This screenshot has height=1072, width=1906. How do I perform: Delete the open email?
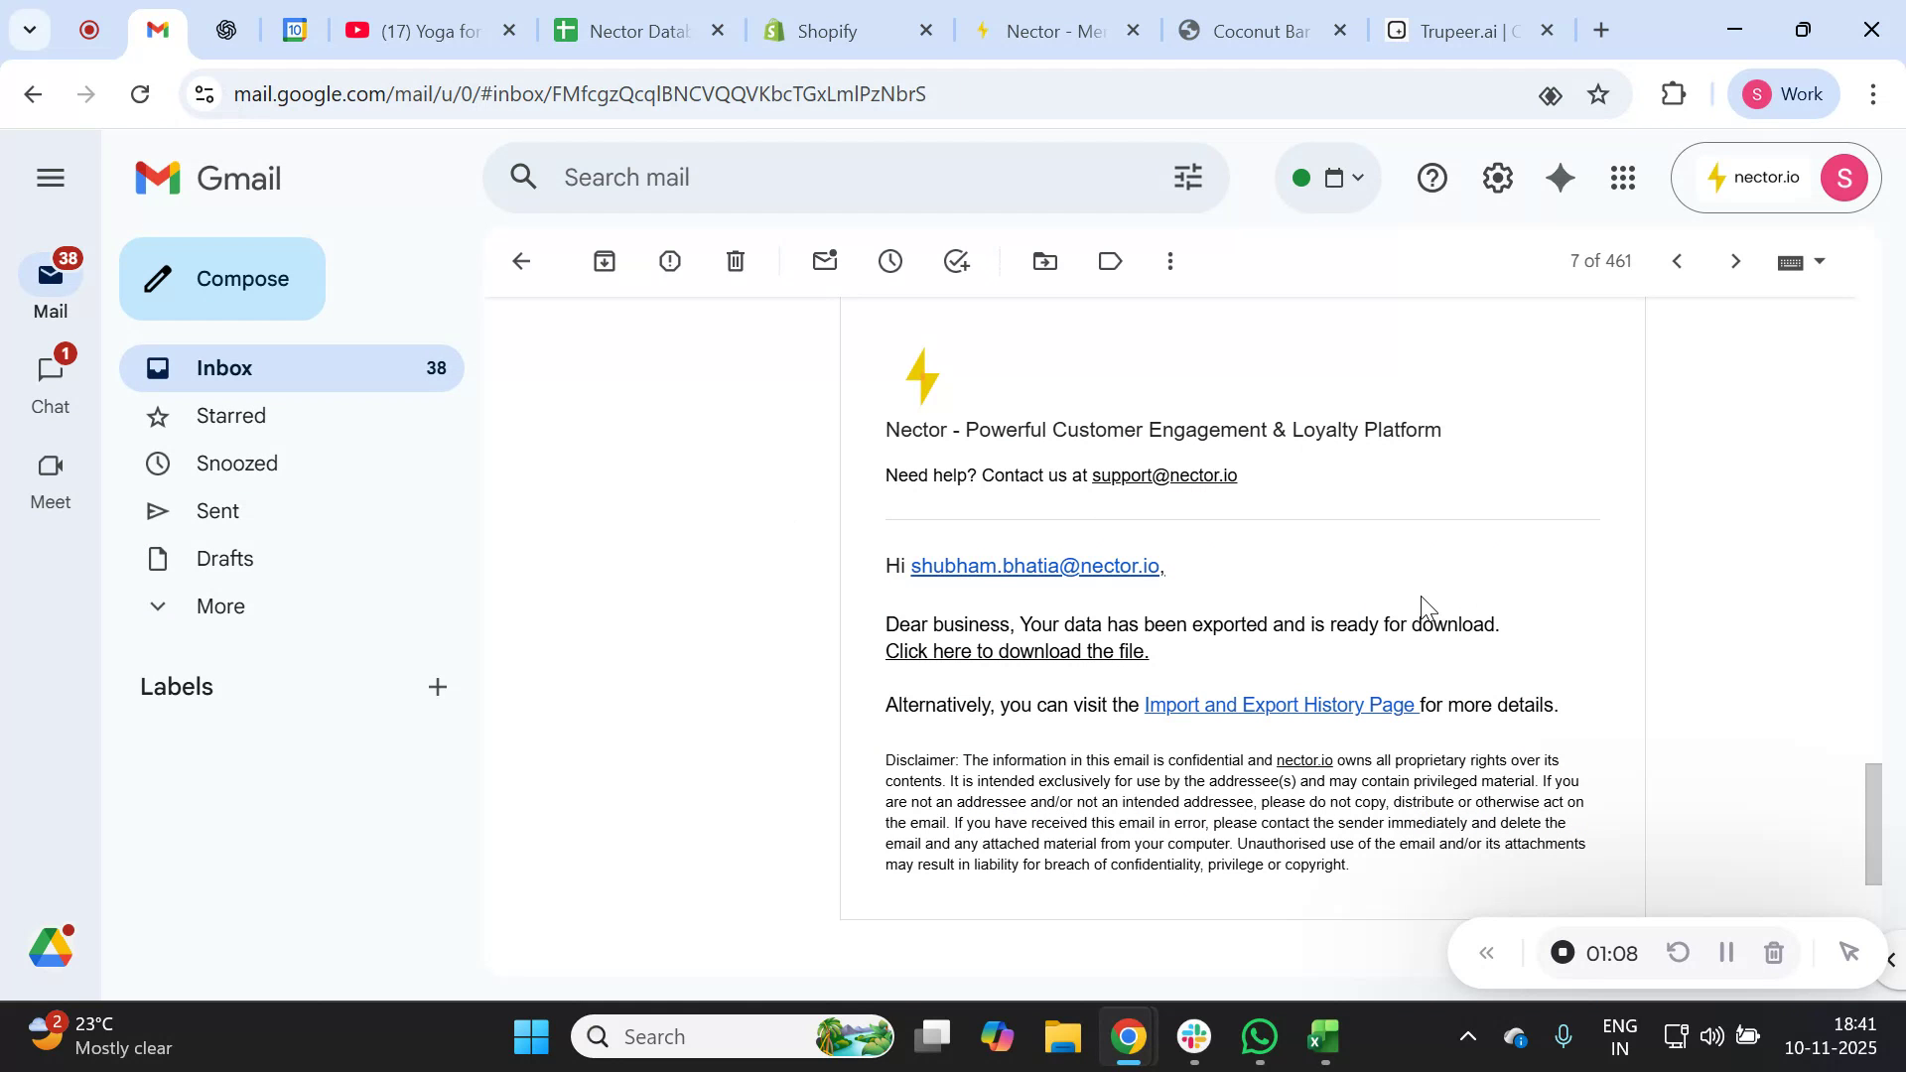coord(735,260)
